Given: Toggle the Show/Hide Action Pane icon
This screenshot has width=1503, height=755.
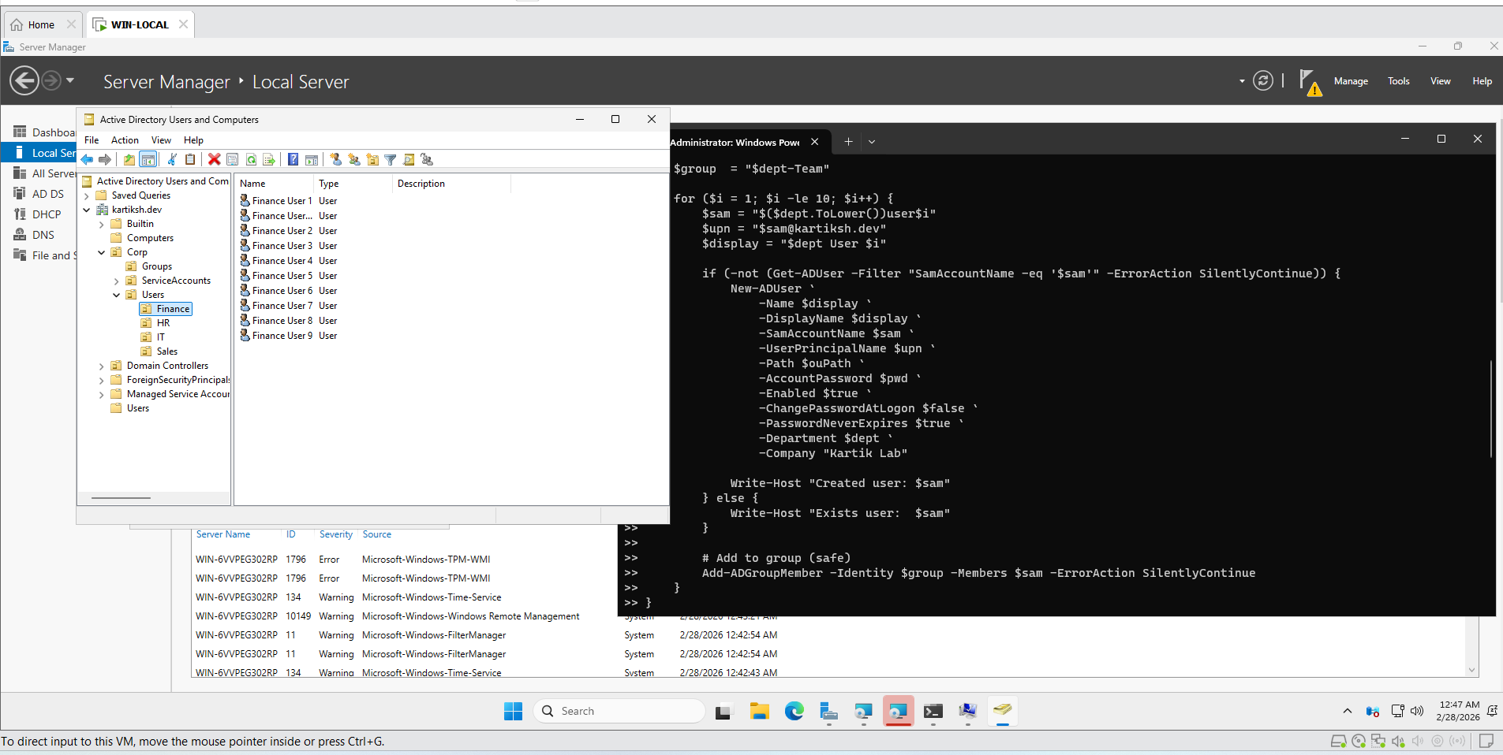Looking at the screenshot, I should pyautogui.click(x=312, y=160).
